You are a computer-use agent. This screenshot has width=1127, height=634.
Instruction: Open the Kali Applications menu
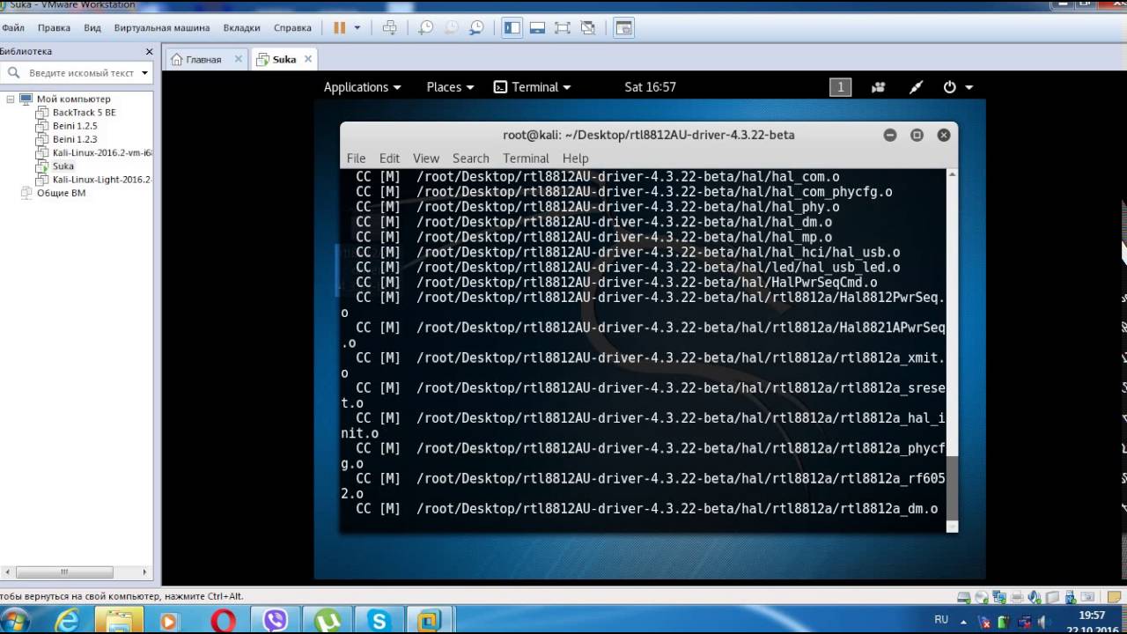pos(362,87)
